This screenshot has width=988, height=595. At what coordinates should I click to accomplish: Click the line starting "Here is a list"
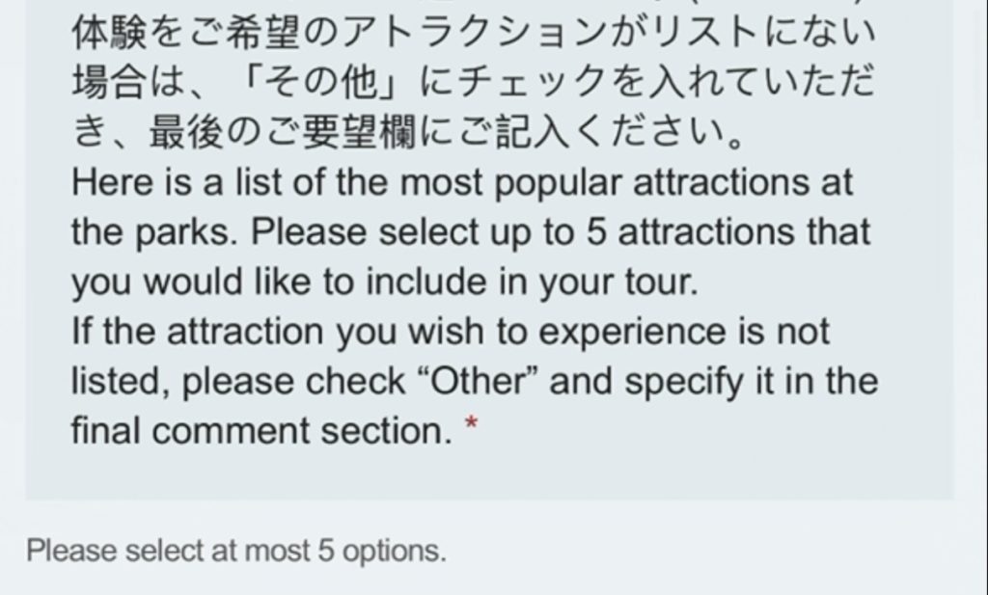462,182
